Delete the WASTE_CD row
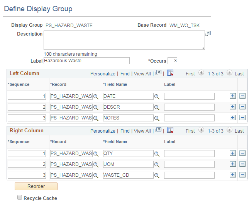This screenshot has height=203, width=249. pyautogui.click(x=242, y=175)
